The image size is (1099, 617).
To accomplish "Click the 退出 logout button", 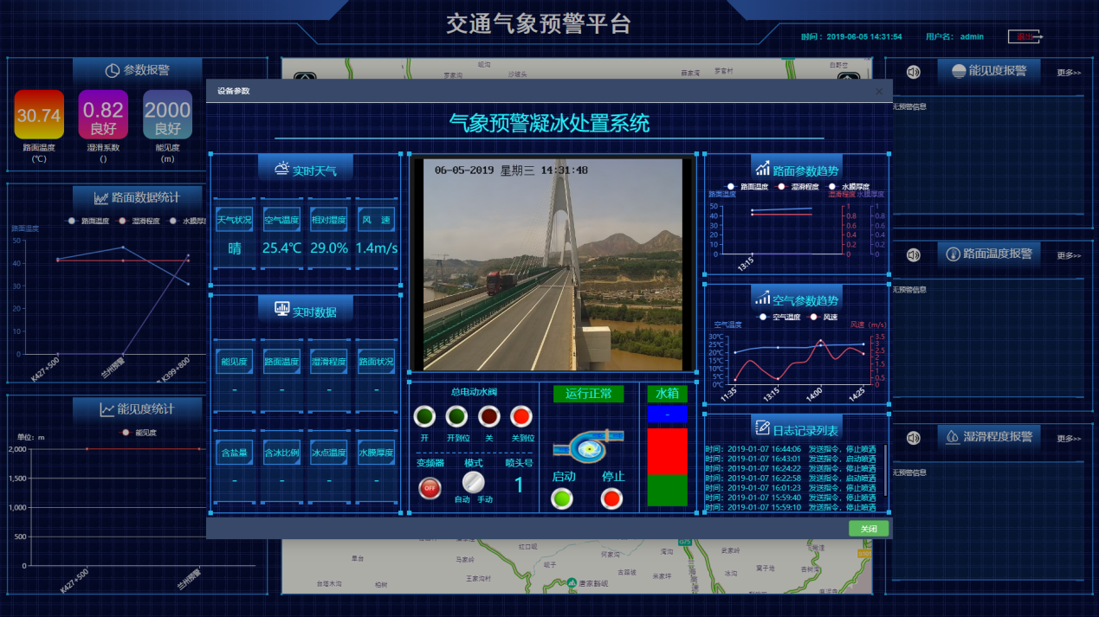I will click(x=1025, y=37).
